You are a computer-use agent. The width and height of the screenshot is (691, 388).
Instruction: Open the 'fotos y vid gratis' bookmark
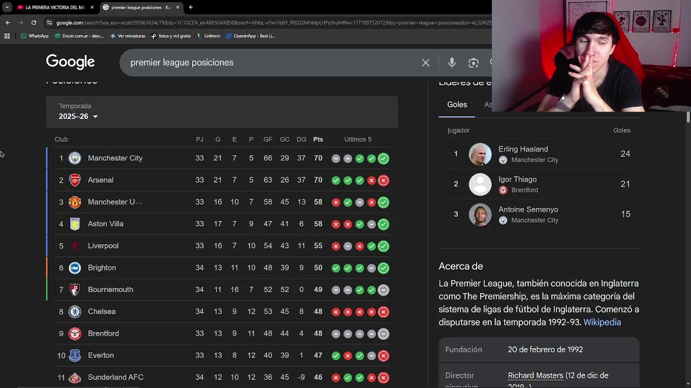coord(171,36)
